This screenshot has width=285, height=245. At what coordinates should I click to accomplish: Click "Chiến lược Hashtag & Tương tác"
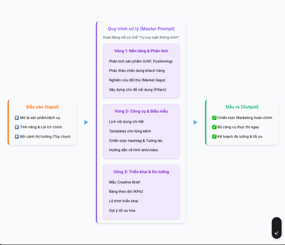click(x=136, y=141)
